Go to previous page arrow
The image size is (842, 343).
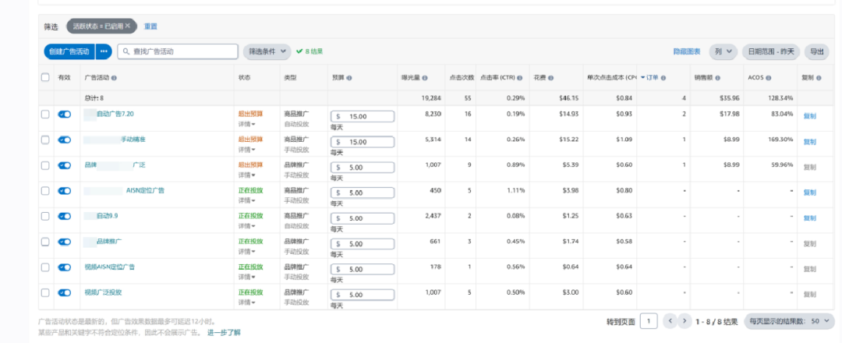[x=670, y=321]
